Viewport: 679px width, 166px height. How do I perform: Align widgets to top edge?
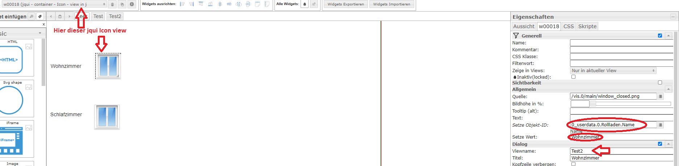pyautogui.click(x=201, y=4)
